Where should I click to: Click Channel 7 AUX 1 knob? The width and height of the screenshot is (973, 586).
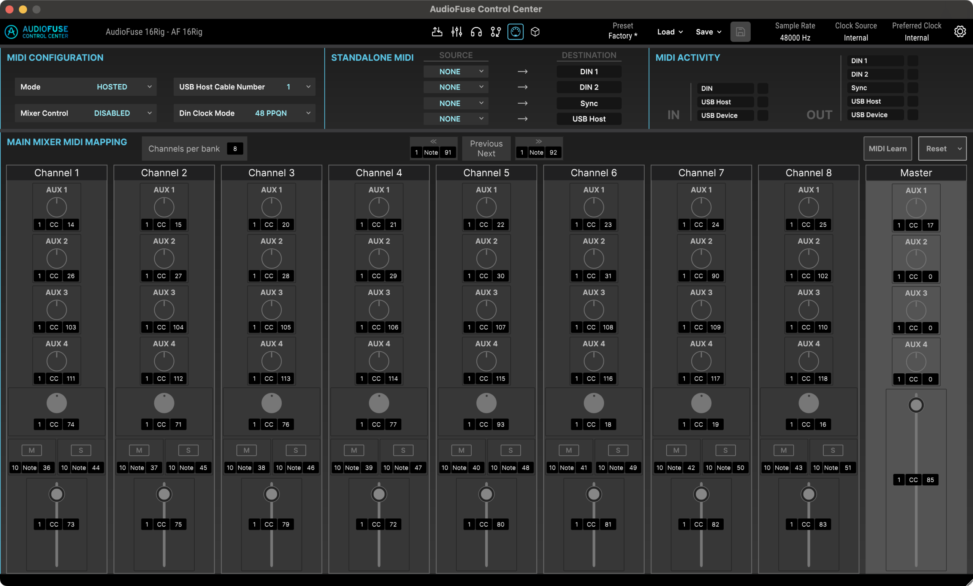click(x=701, y=207)
